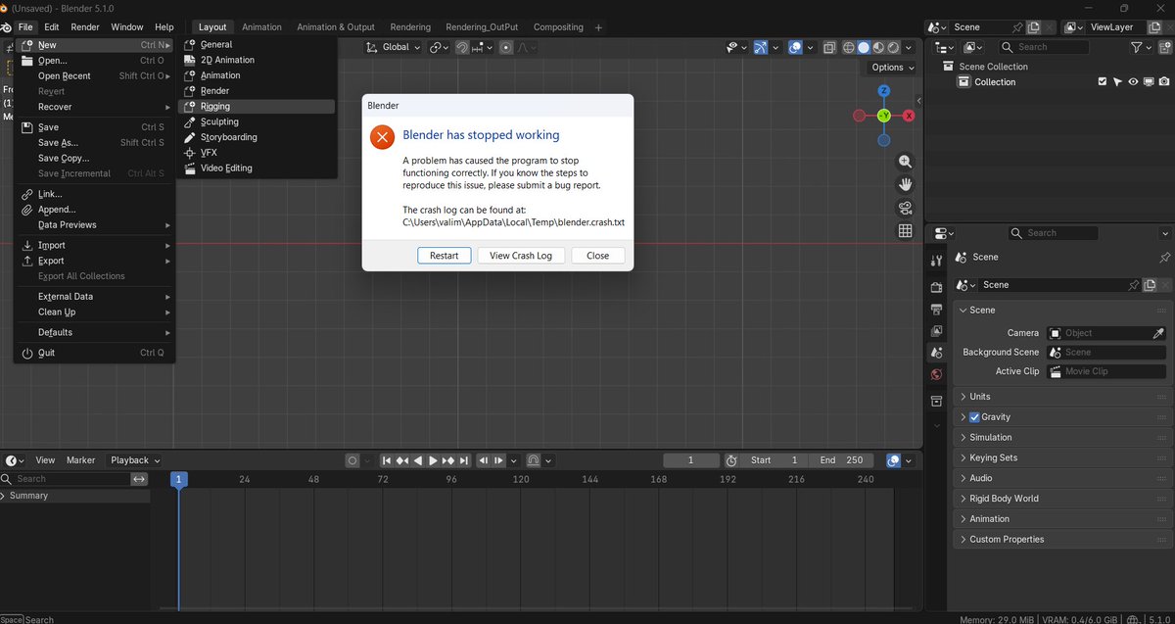Switch perspective/orthographic grid icon in viewport
The width and height of the screenshot is (1175, 624).
point(905,231)
